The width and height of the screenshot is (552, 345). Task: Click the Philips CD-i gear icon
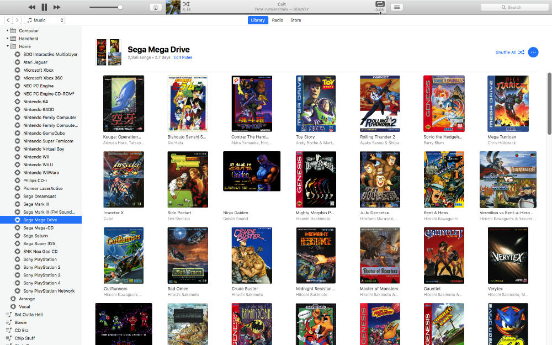coord(17,181)
